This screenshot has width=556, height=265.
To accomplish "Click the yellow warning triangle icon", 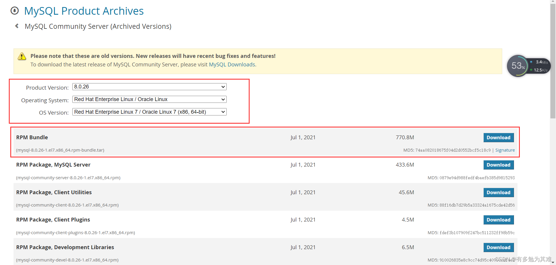I will point(22,56).
